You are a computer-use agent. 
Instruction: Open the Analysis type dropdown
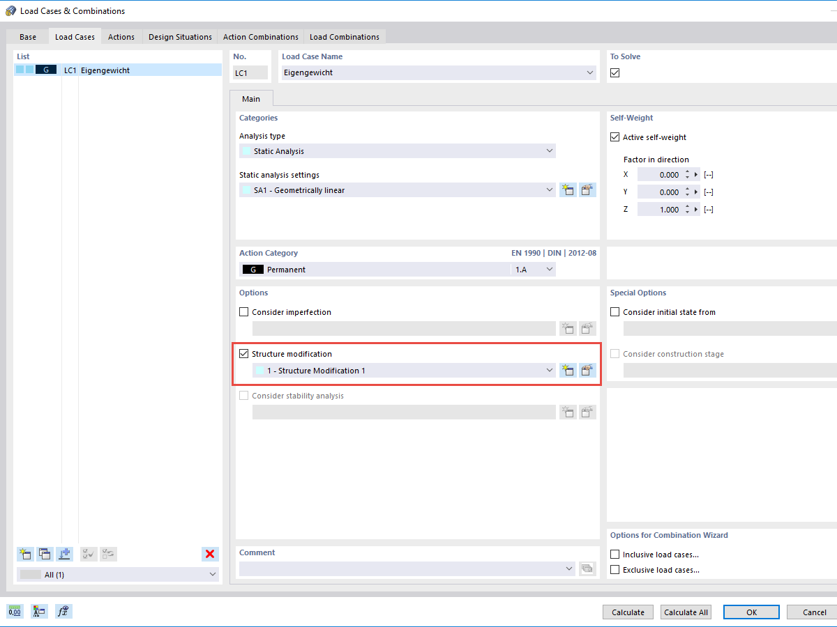[x=550, y=150]
